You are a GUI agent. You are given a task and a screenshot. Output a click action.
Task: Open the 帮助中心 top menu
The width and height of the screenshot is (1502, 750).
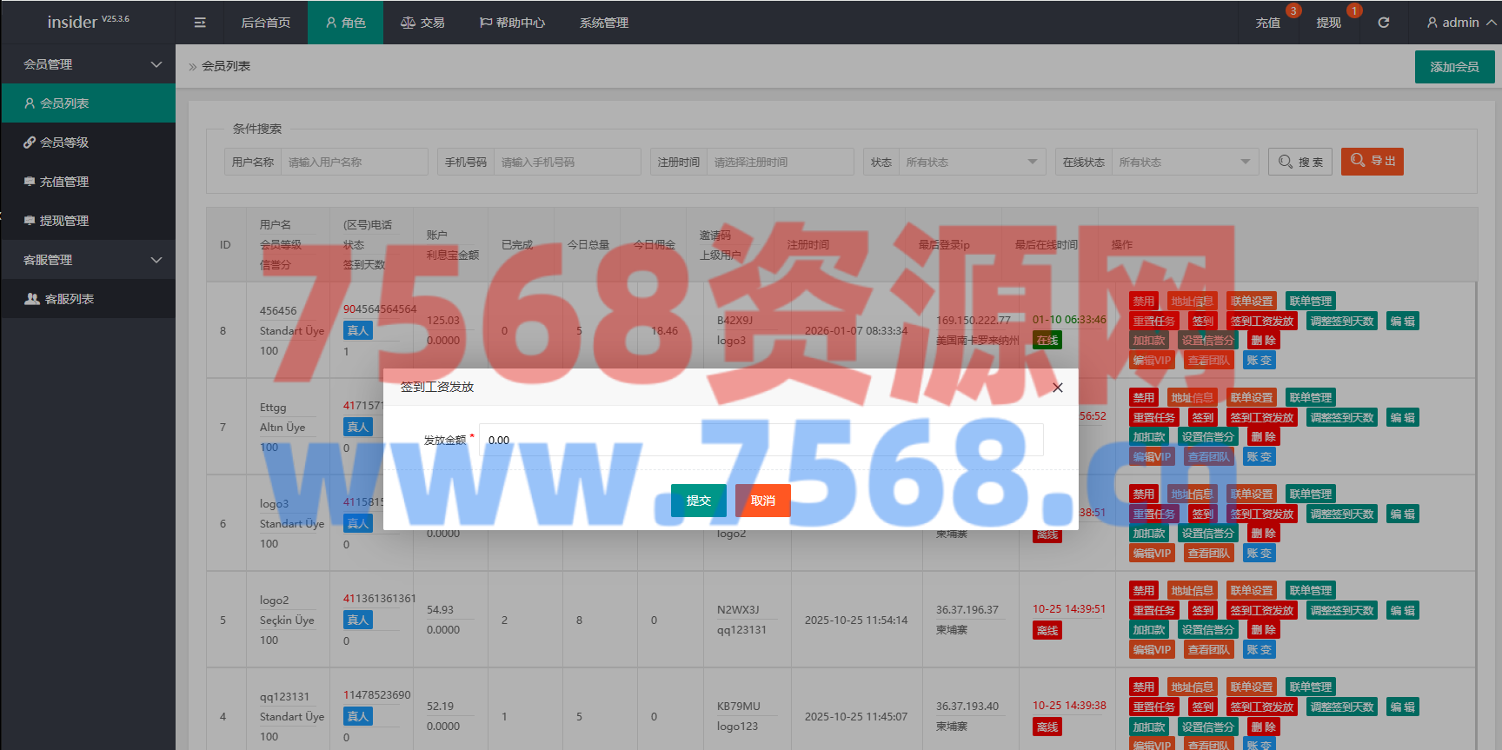click(512, 23)
